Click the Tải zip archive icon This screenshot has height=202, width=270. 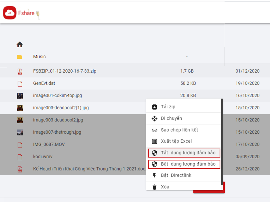click(x=155, y=107)
